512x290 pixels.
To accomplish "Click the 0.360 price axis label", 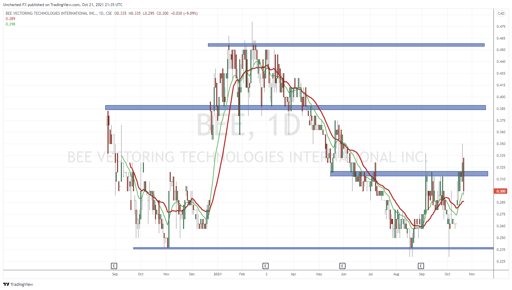I will click(x=501, y=132).
